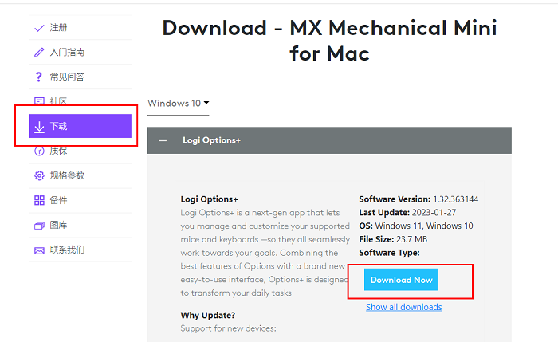Click the warranty clock icon beside 质保
The image size is (558, 342).
point(39,151)
